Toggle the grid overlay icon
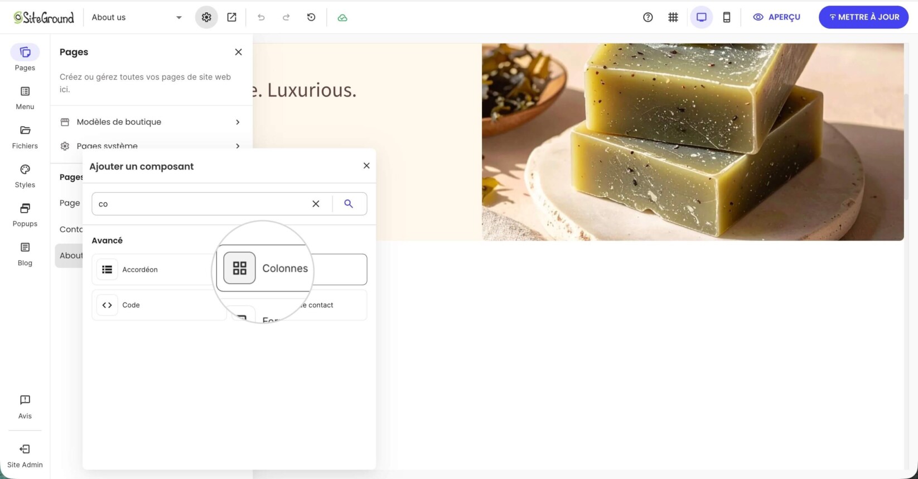 tap(673, 17)
